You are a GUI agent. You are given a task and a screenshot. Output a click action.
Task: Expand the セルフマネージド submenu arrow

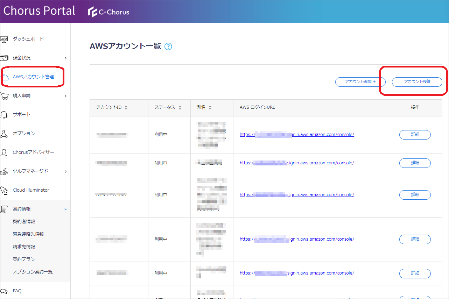tap(65, 171)
